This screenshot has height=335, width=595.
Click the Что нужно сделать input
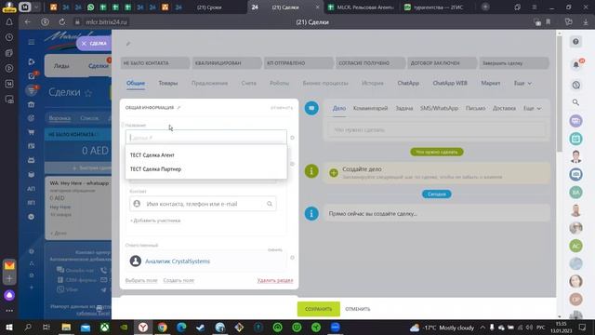point(436,130)
